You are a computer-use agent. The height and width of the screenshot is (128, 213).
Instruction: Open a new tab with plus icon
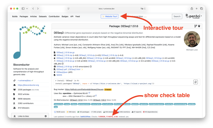click(x=196, y=9)
